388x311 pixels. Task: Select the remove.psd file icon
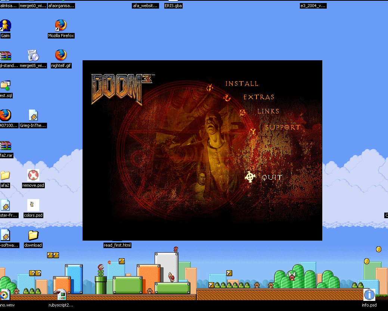(33, 176)
